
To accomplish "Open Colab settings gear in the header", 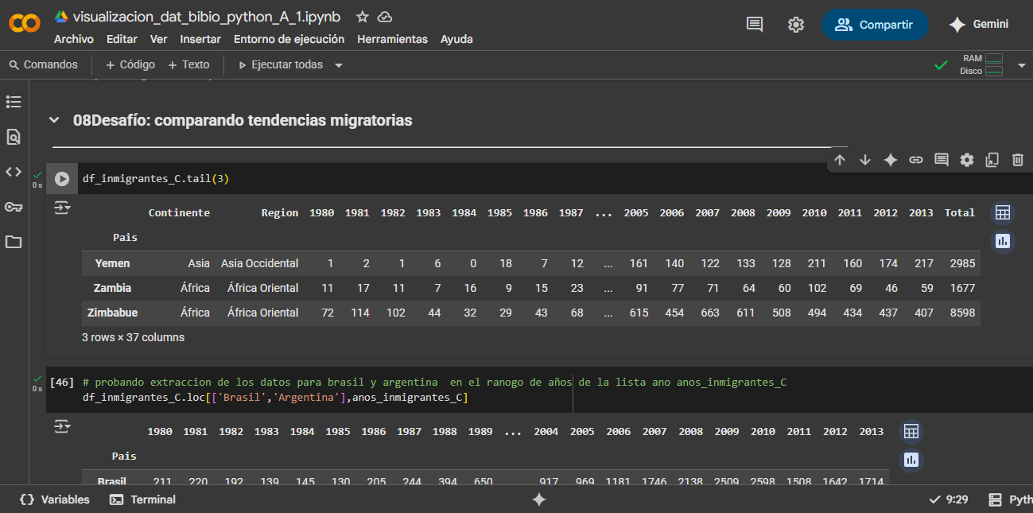I will (796, 25).
